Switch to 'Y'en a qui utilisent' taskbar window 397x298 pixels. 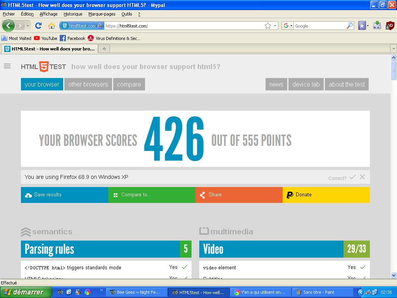click(261, 292)
